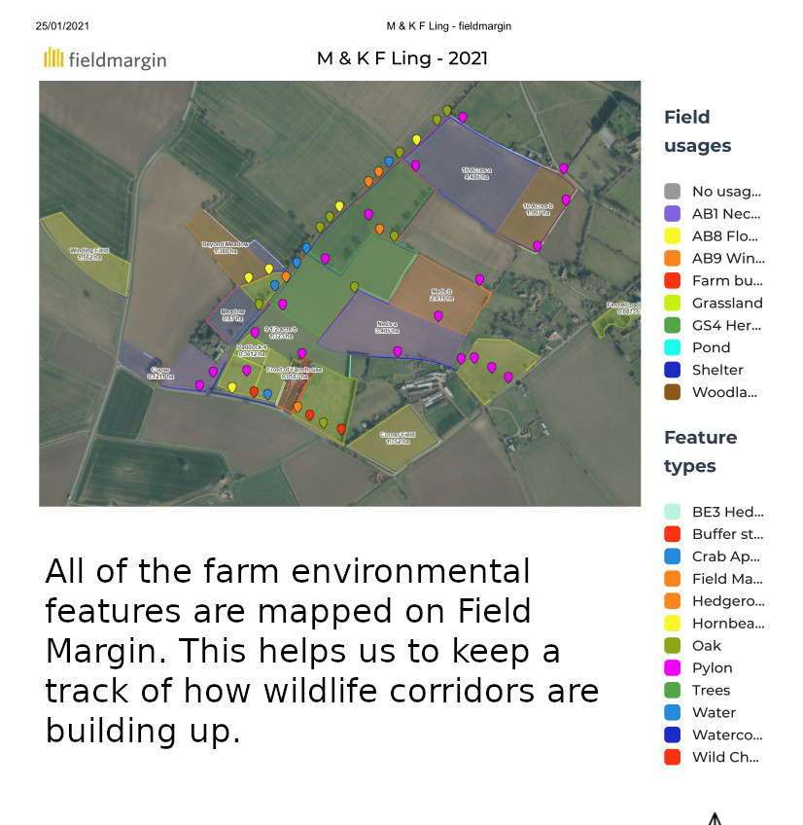Click the Feature types legend heading

[x=700, y=451]
